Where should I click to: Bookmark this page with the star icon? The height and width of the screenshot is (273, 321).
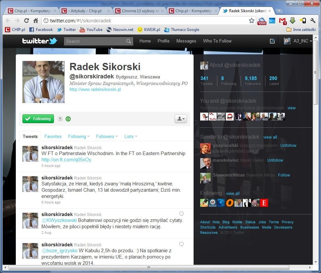252,20
